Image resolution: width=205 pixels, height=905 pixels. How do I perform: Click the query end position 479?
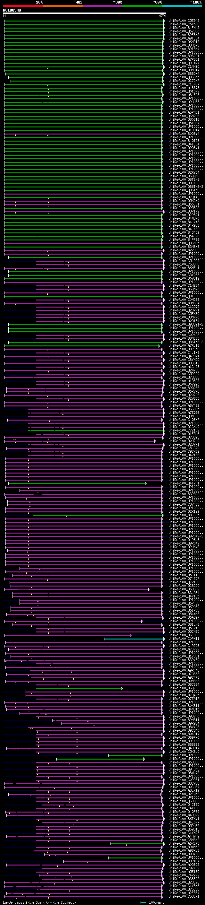pyautogui.click(x=162, y=16)
